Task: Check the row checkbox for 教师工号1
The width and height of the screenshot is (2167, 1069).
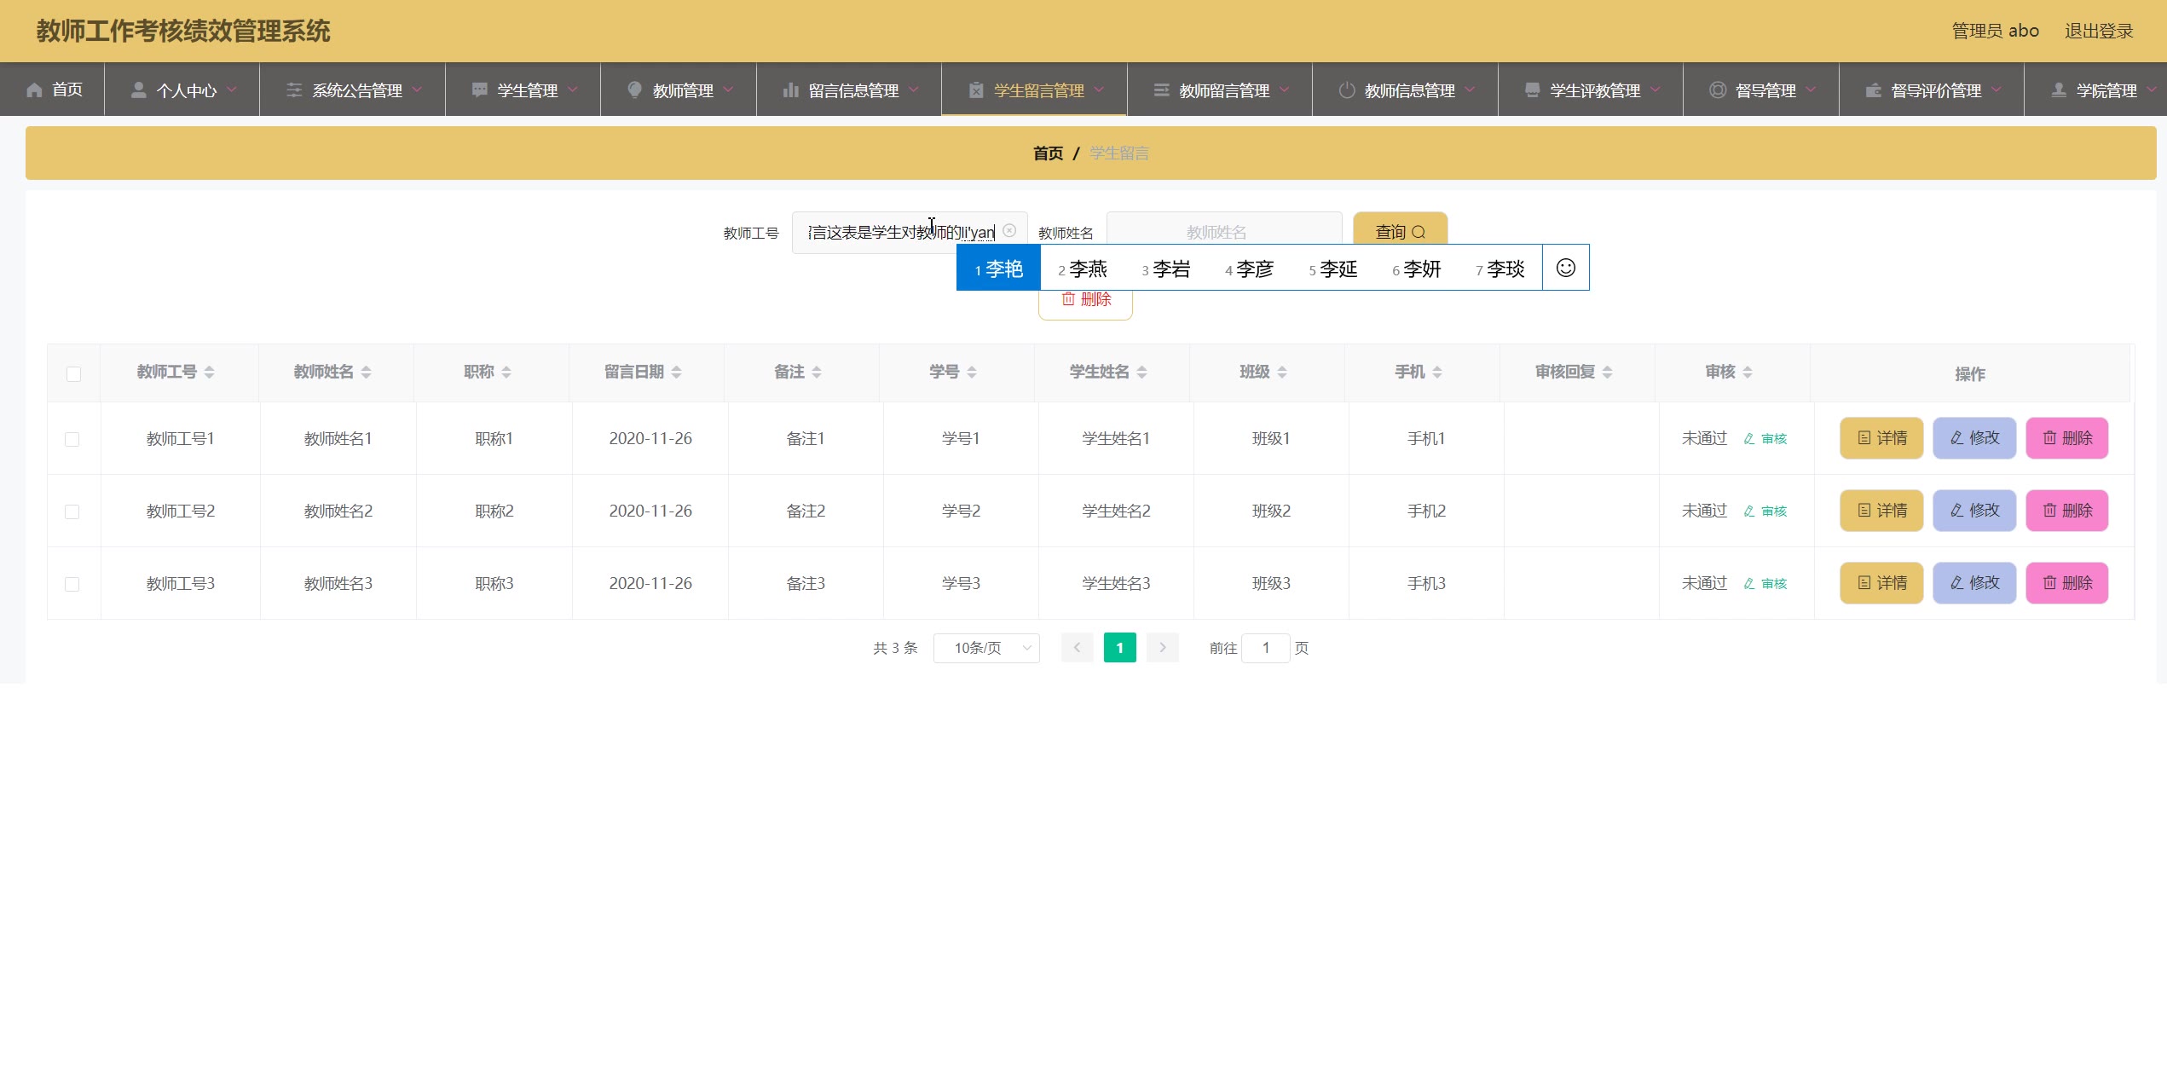Action: (72, 439)
